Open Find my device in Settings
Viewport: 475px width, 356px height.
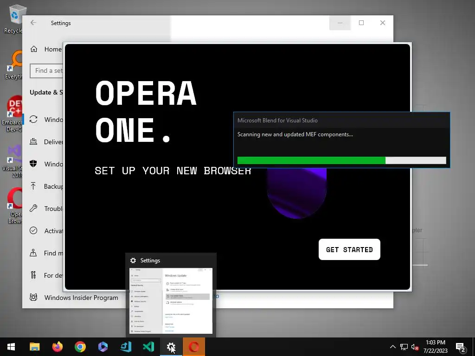click(x=46, y=253)
